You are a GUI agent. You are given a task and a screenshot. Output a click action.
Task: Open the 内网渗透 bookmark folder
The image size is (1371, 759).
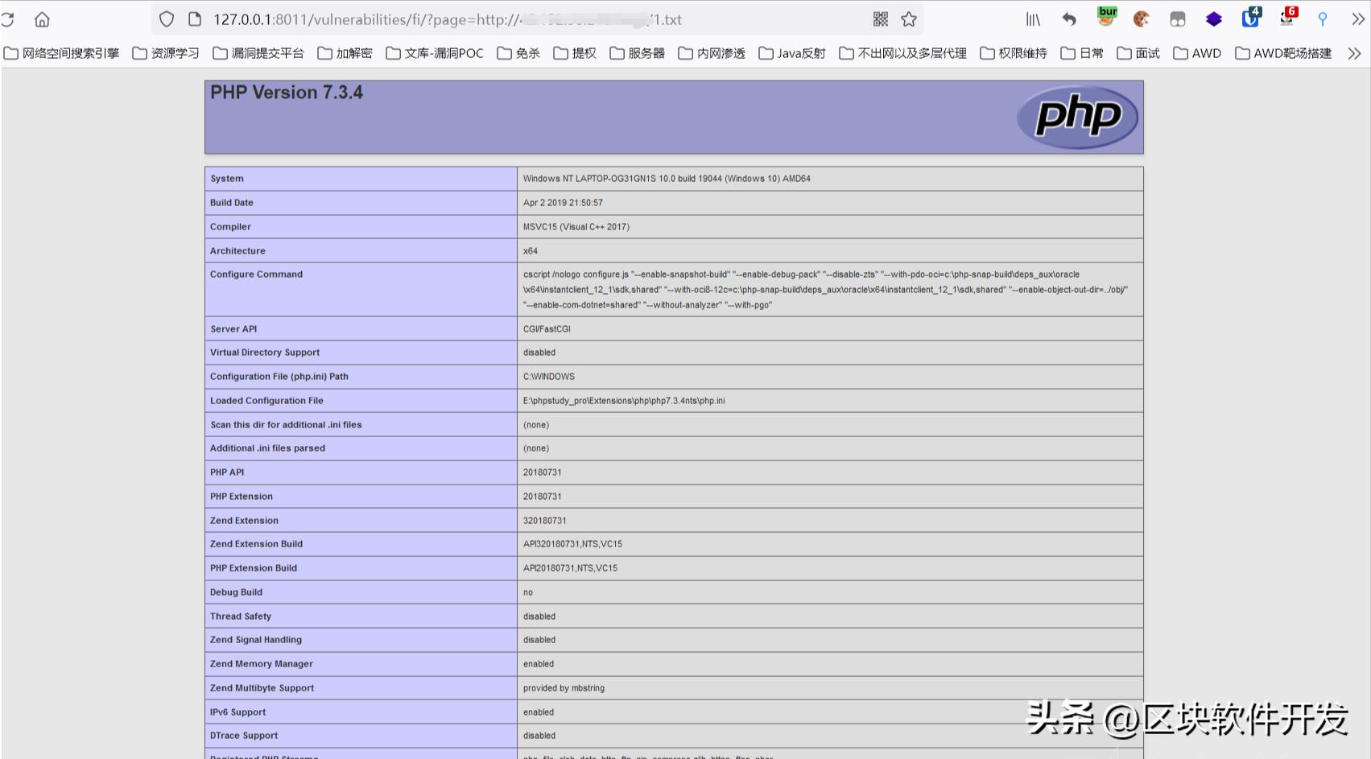pyautogui.click(x=712, y=53)
